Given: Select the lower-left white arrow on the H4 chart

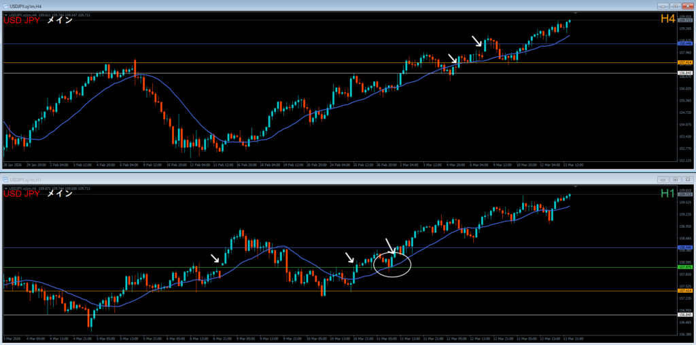Looking at the screenshot, I should click(452, 59).
